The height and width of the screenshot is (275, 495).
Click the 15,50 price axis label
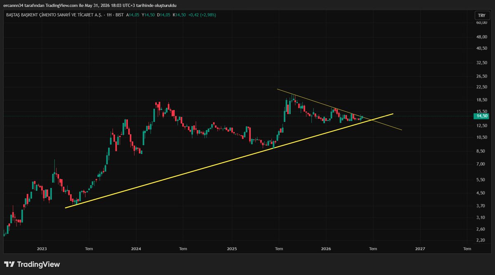point(481,111)
